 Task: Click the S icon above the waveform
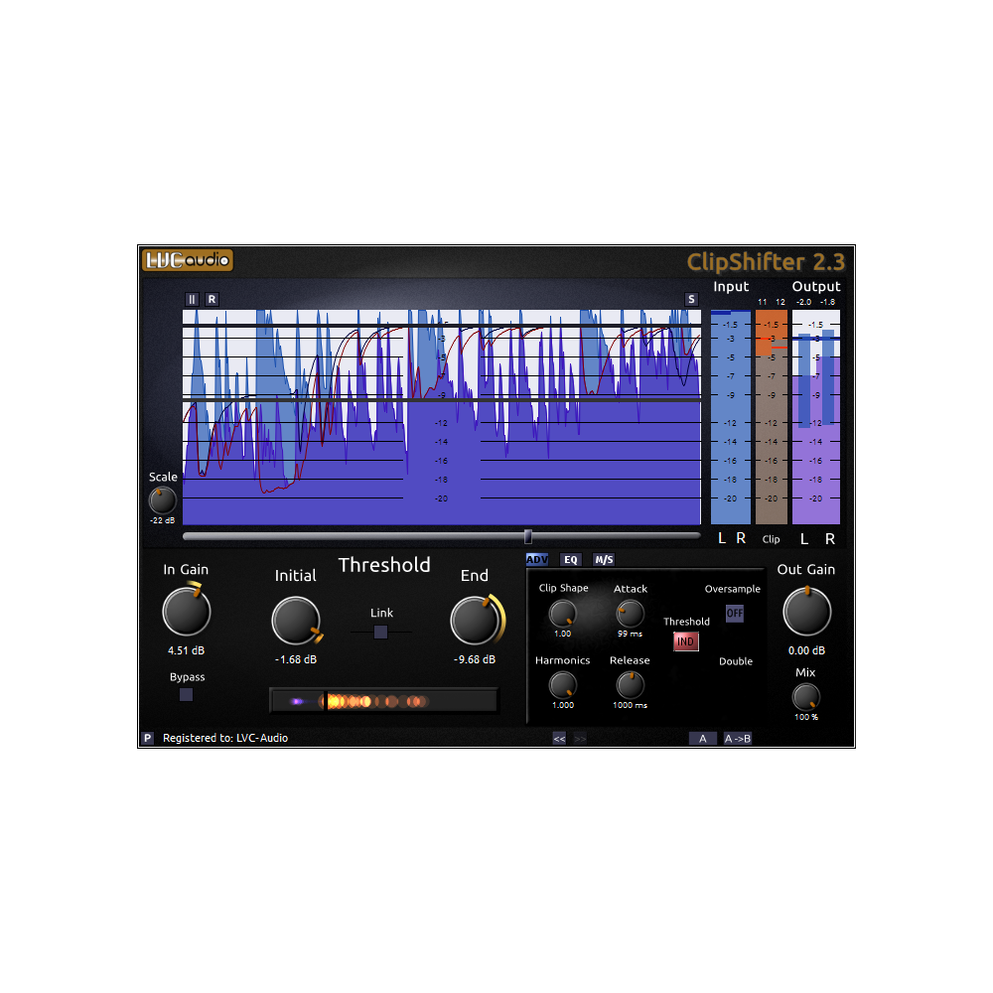tap(691, 298)
